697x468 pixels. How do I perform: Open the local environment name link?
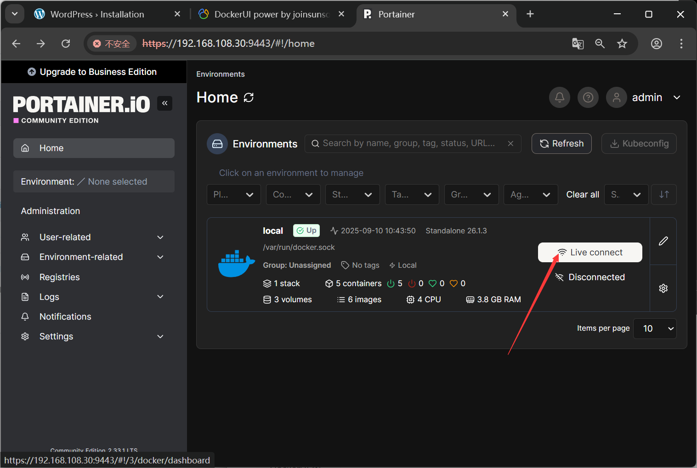(x=273, y=231)
